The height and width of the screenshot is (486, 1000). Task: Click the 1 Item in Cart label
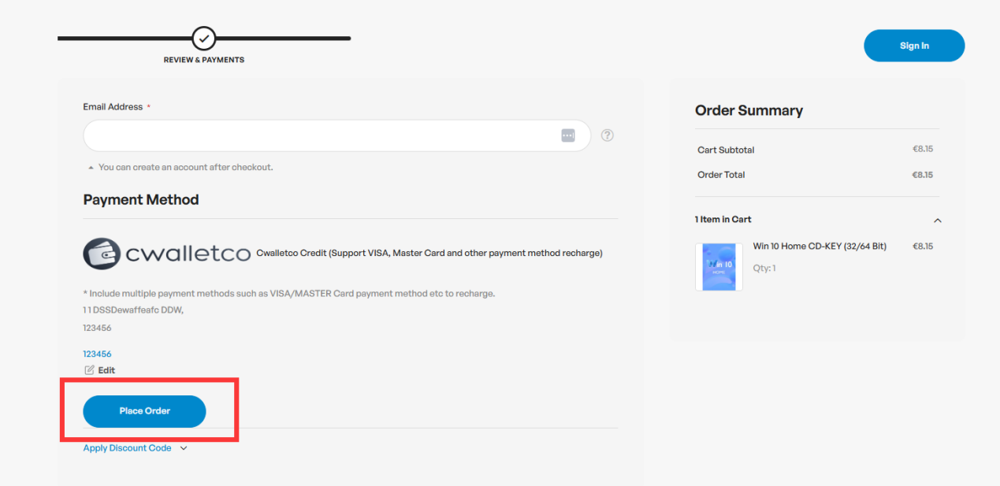(x=723, y=220)
